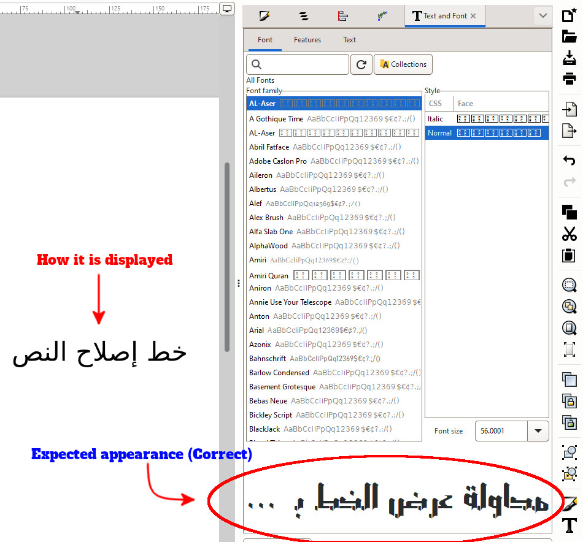Open the Text tool T icon

[569, 525]
